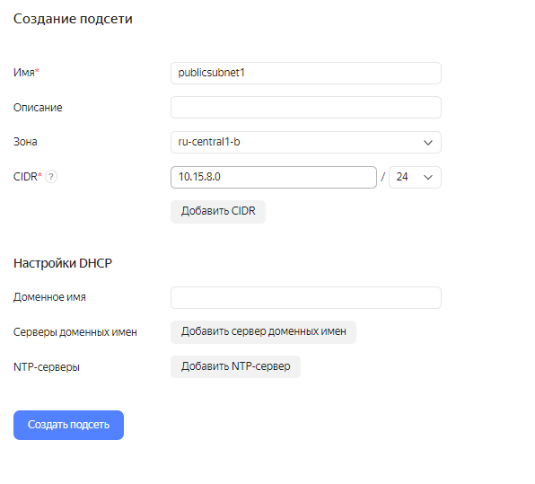
Task: Click the CIDR label text
Action: [27, 177]
